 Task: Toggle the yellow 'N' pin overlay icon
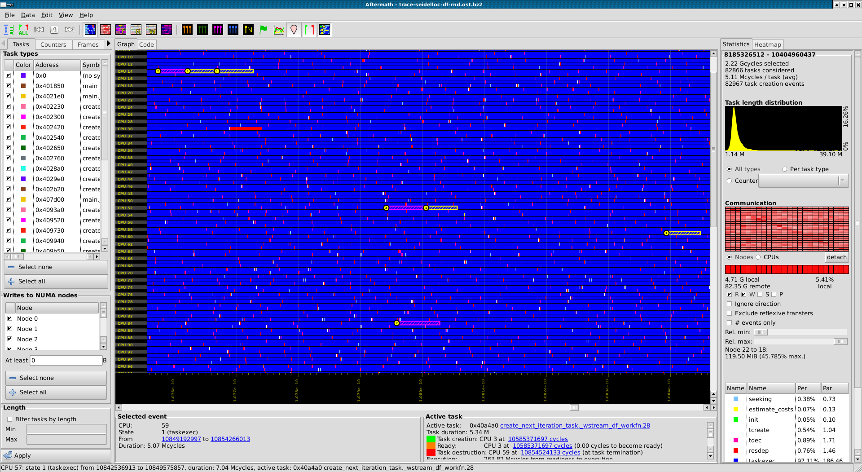(248, 30)
